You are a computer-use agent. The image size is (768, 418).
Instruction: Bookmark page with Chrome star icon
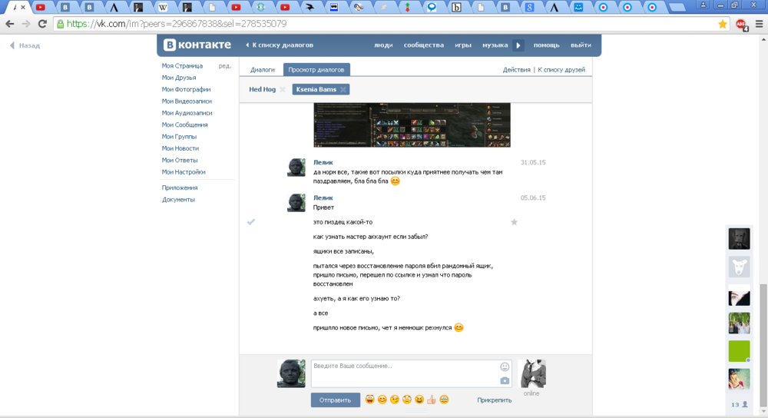click(x=722, y=24)
